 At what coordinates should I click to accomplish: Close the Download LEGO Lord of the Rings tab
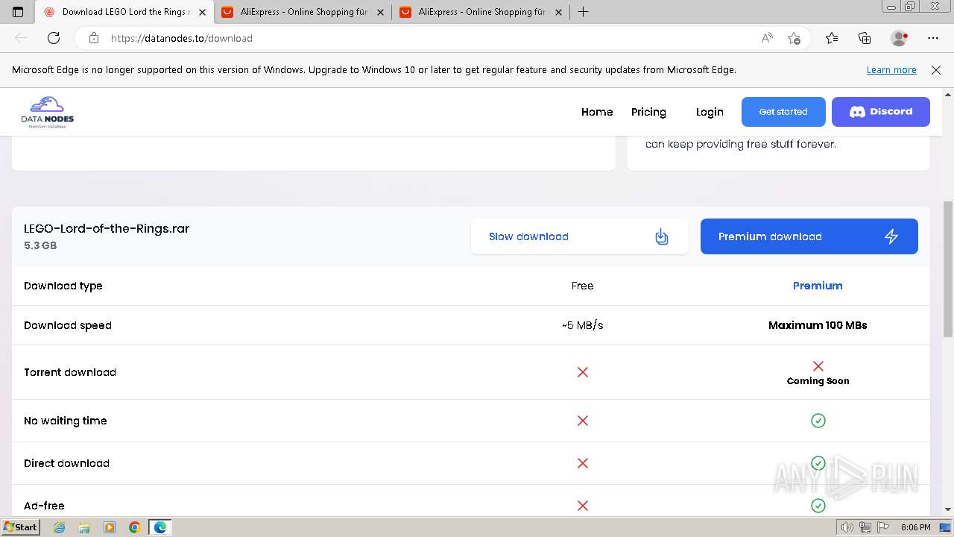tap(202, 12)
